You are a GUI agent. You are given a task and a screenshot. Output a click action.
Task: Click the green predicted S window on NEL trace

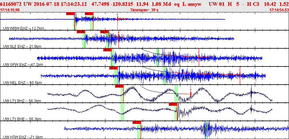(164, 75)
